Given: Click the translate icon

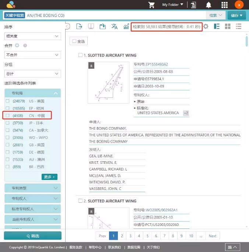Looking at the screenshot, I should [115, 26].
